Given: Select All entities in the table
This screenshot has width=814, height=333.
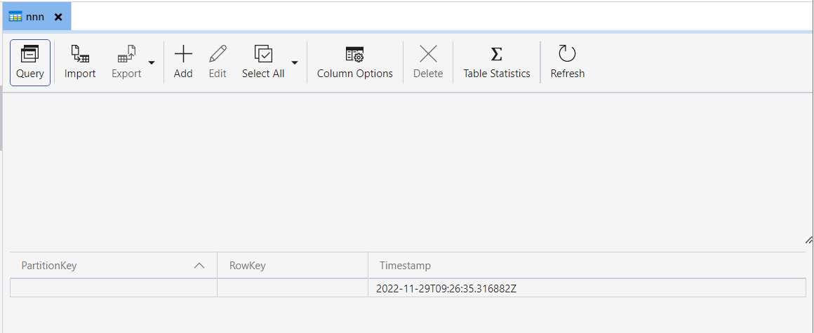Looking at the screenshot, I should [263, 62].
